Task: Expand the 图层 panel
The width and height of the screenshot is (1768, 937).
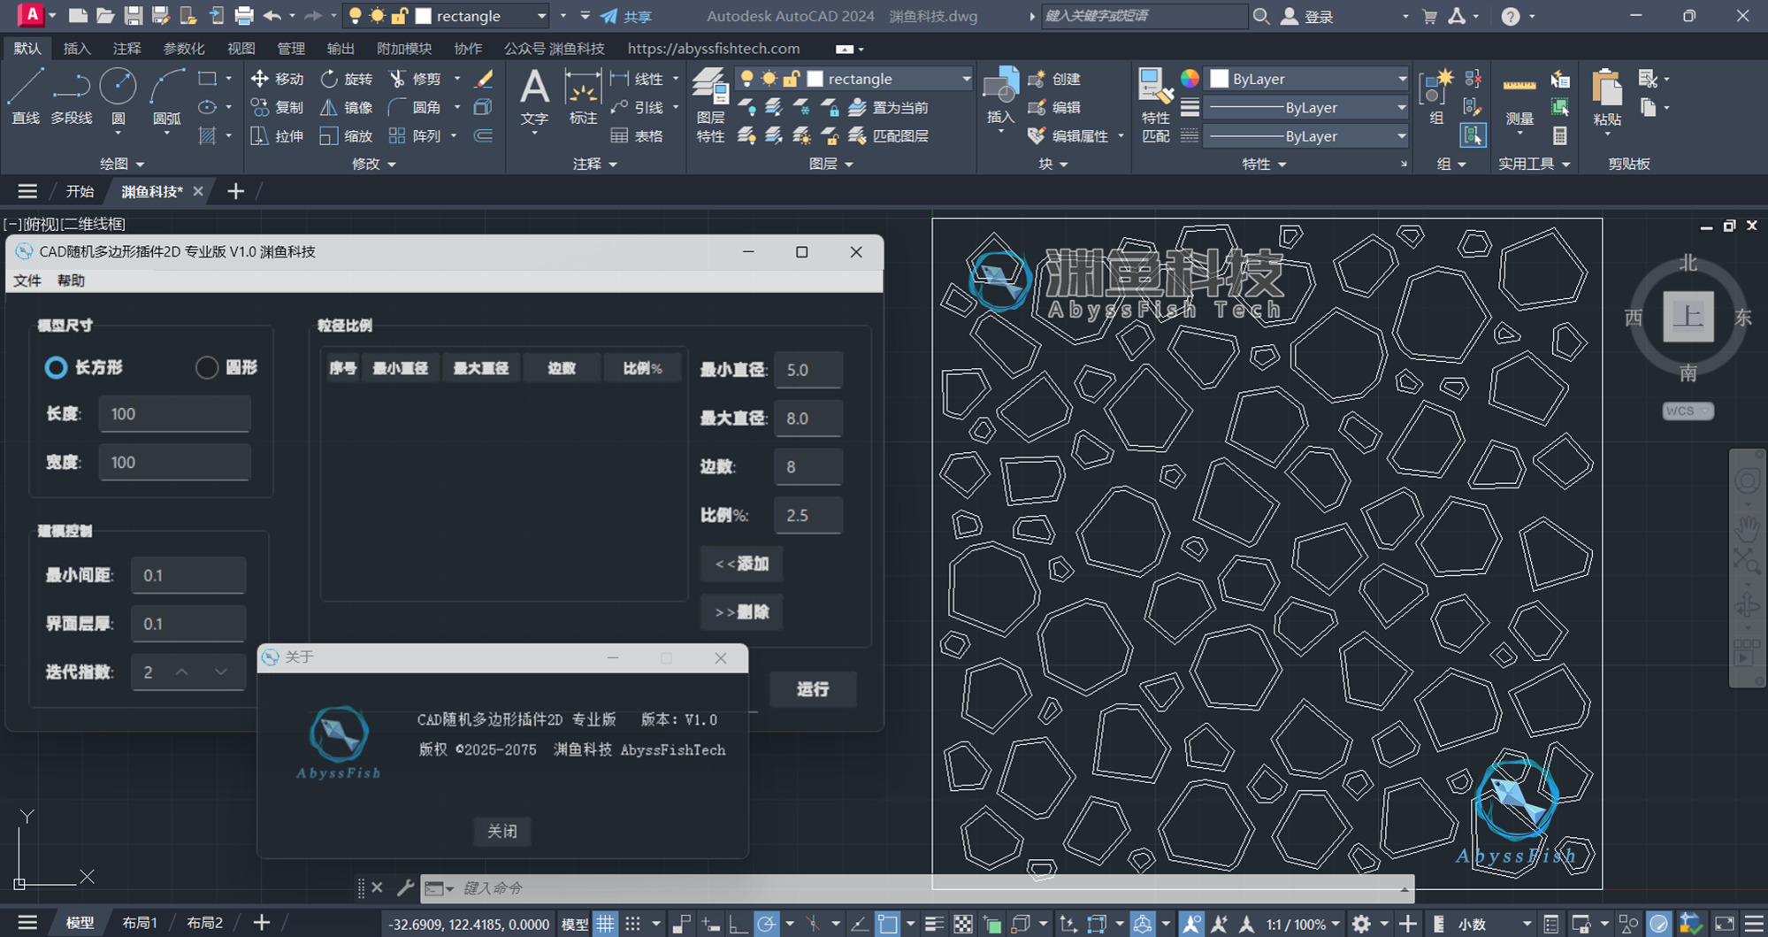Action: point(831,164)
